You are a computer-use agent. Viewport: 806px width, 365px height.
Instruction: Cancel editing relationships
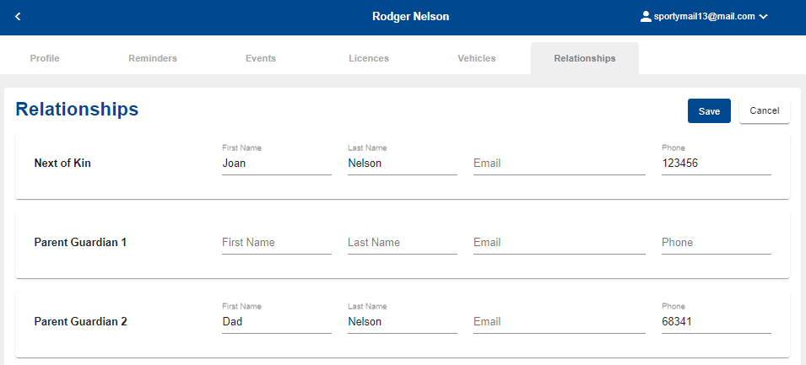765,111
